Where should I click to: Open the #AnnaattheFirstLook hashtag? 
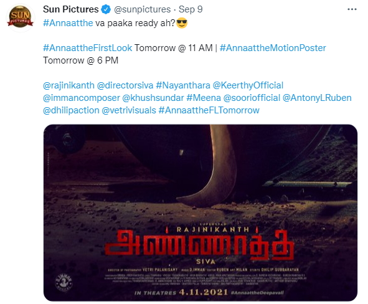coord(88,48)
